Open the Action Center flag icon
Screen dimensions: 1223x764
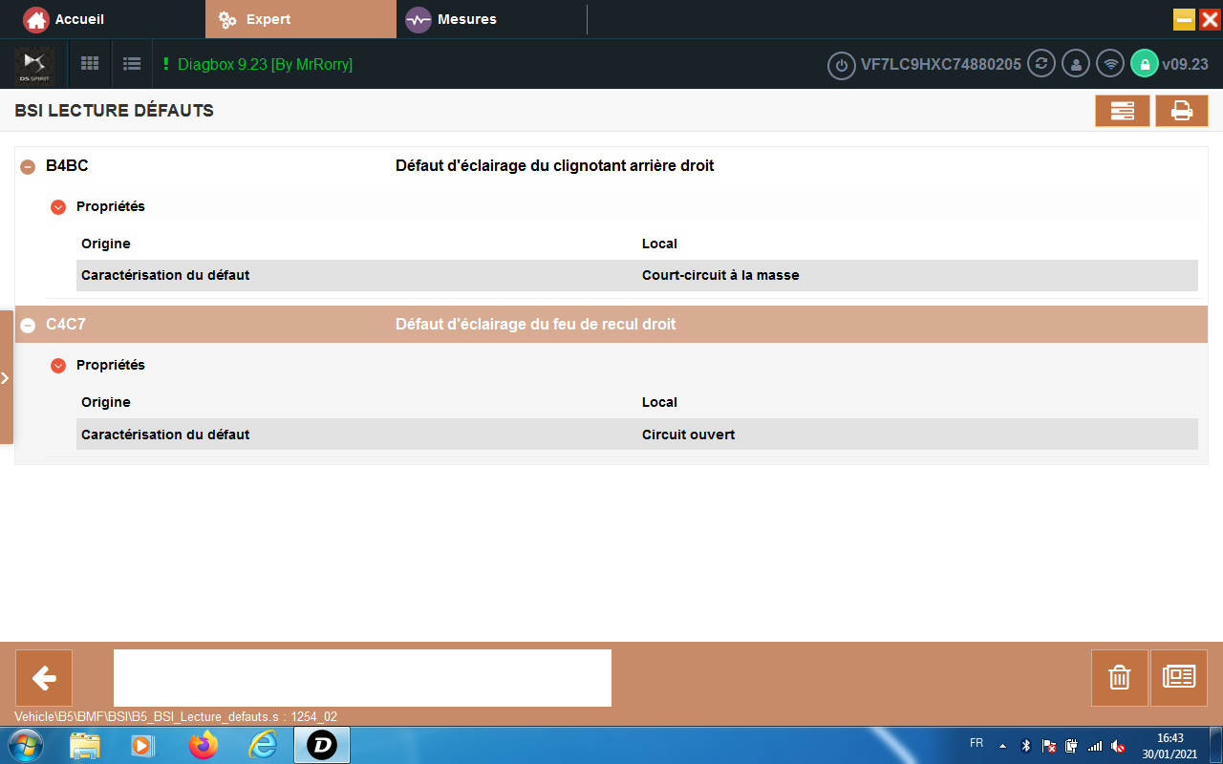[x=1048, y=746]
